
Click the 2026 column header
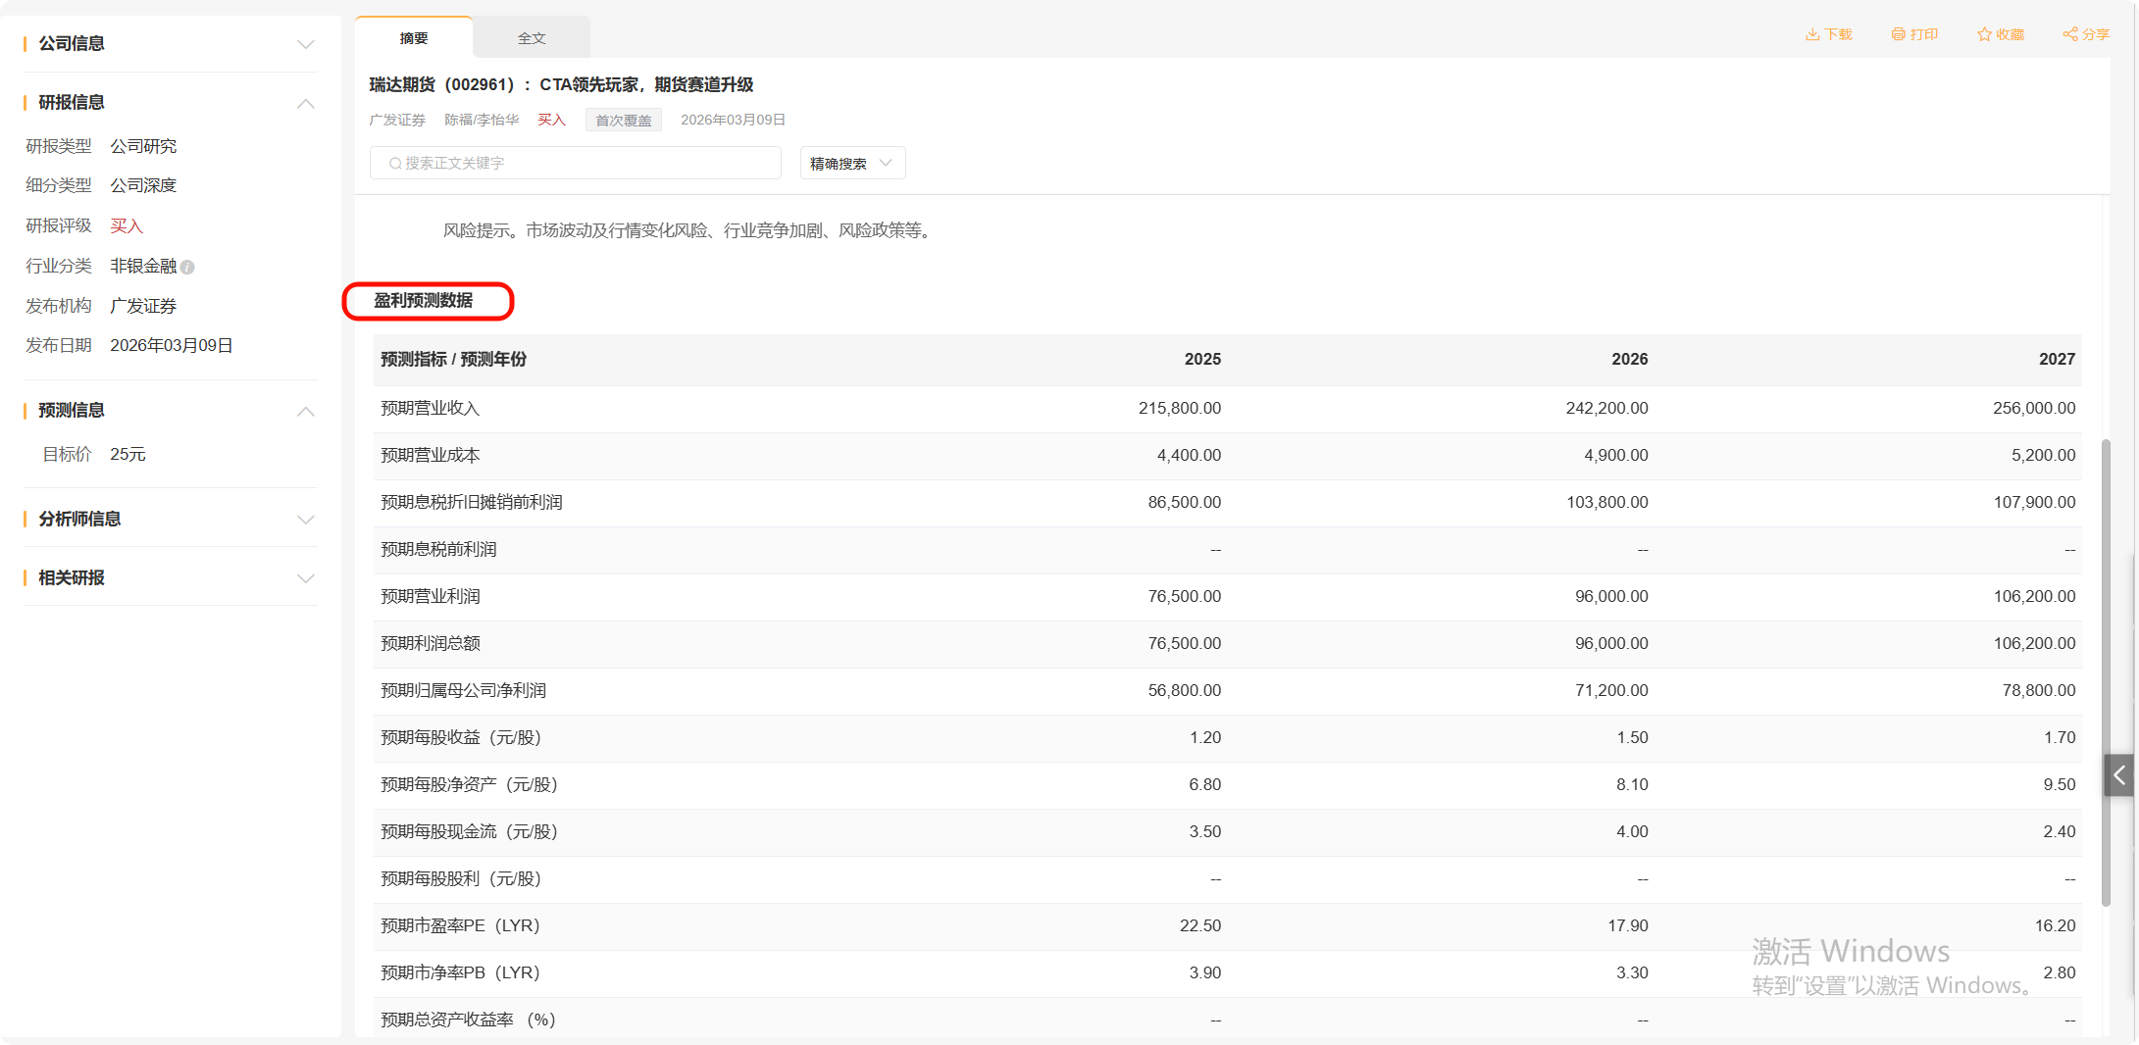(1630, 359)
